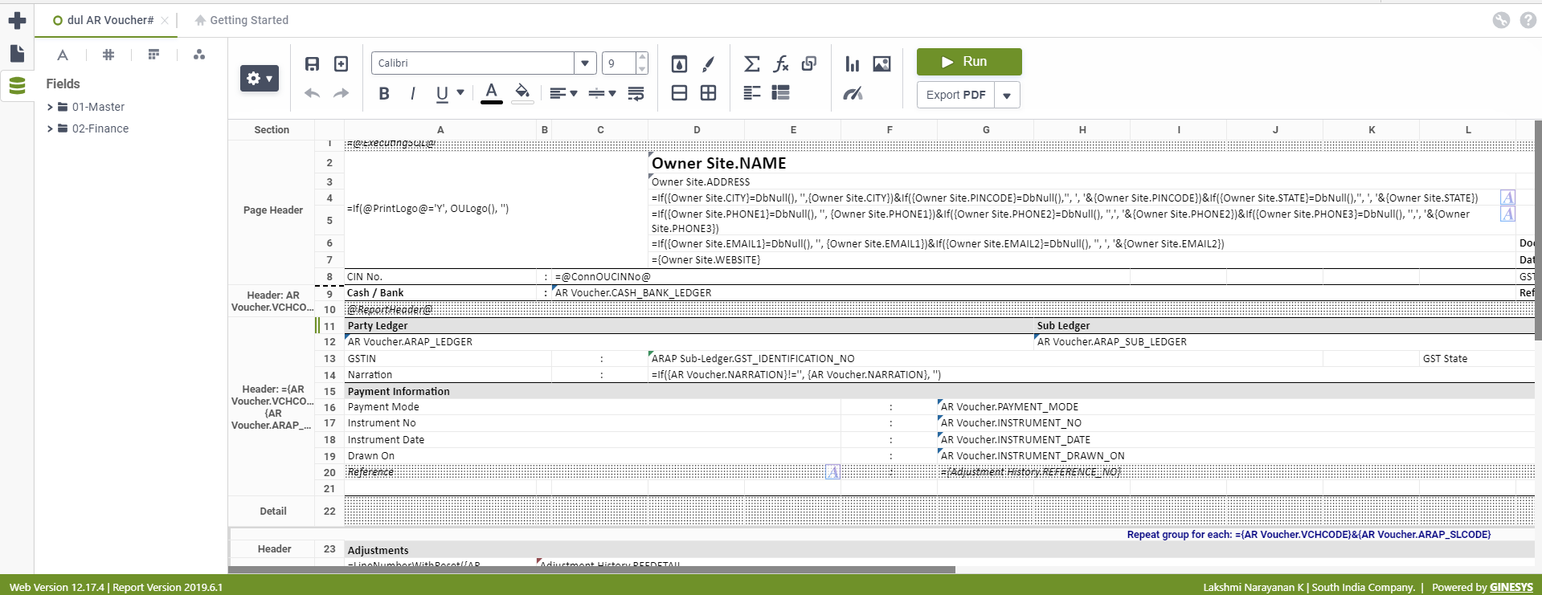The width and height of the screenshot is (1542, 595).
Task: Toggle wrap text option
Action: pos(636,93)
